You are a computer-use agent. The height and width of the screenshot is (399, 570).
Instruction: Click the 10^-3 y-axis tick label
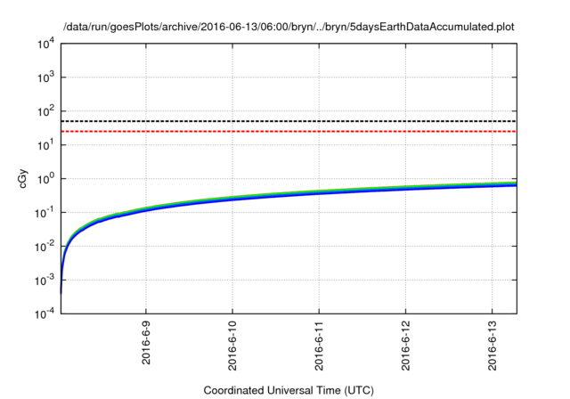[x=45, y=281]
